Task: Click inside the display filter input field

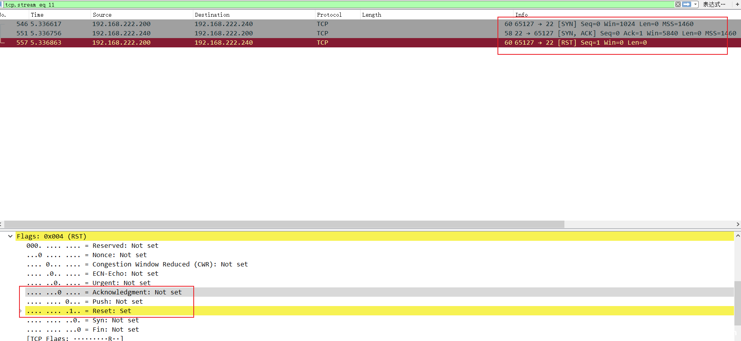Action: point(311,5)
